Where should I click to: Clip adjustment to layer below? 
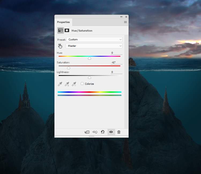87,132
